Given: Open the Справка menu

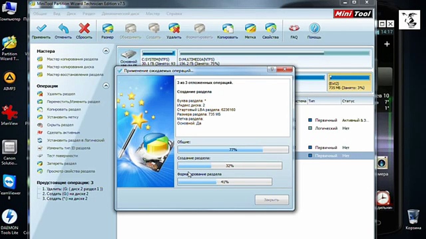Looking at the screenshot, I should point(174,14).
